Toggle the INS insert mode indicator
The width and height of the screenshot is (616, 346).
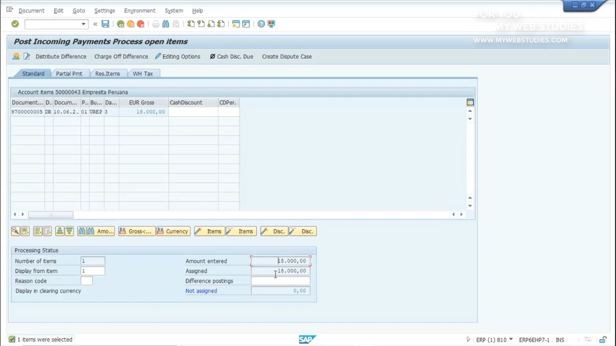(x=560, y=340)
